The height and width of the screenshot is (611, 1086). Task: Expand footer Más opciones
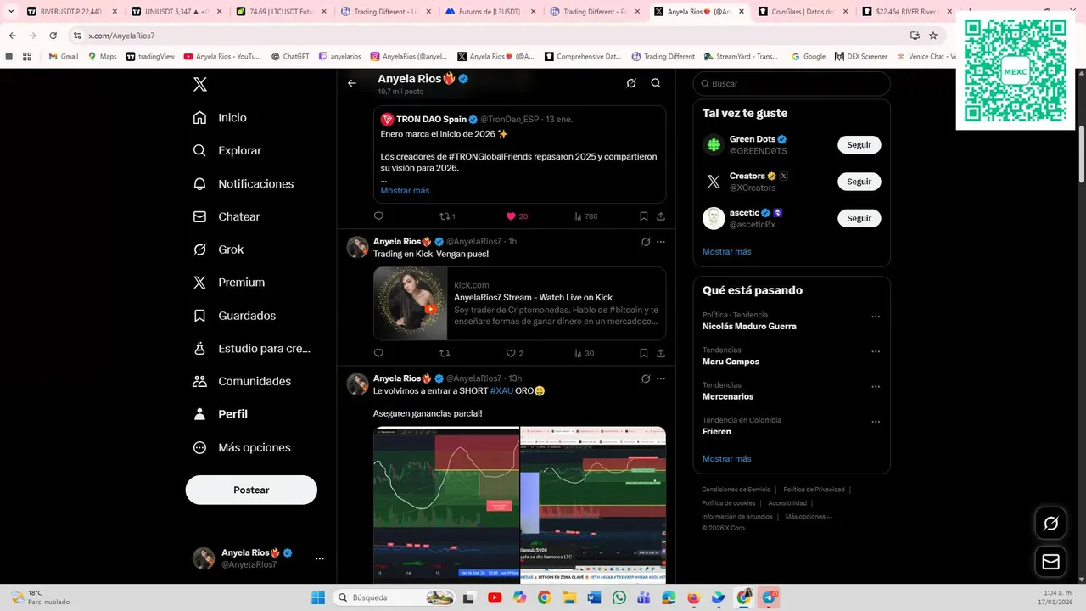point(809,517)
